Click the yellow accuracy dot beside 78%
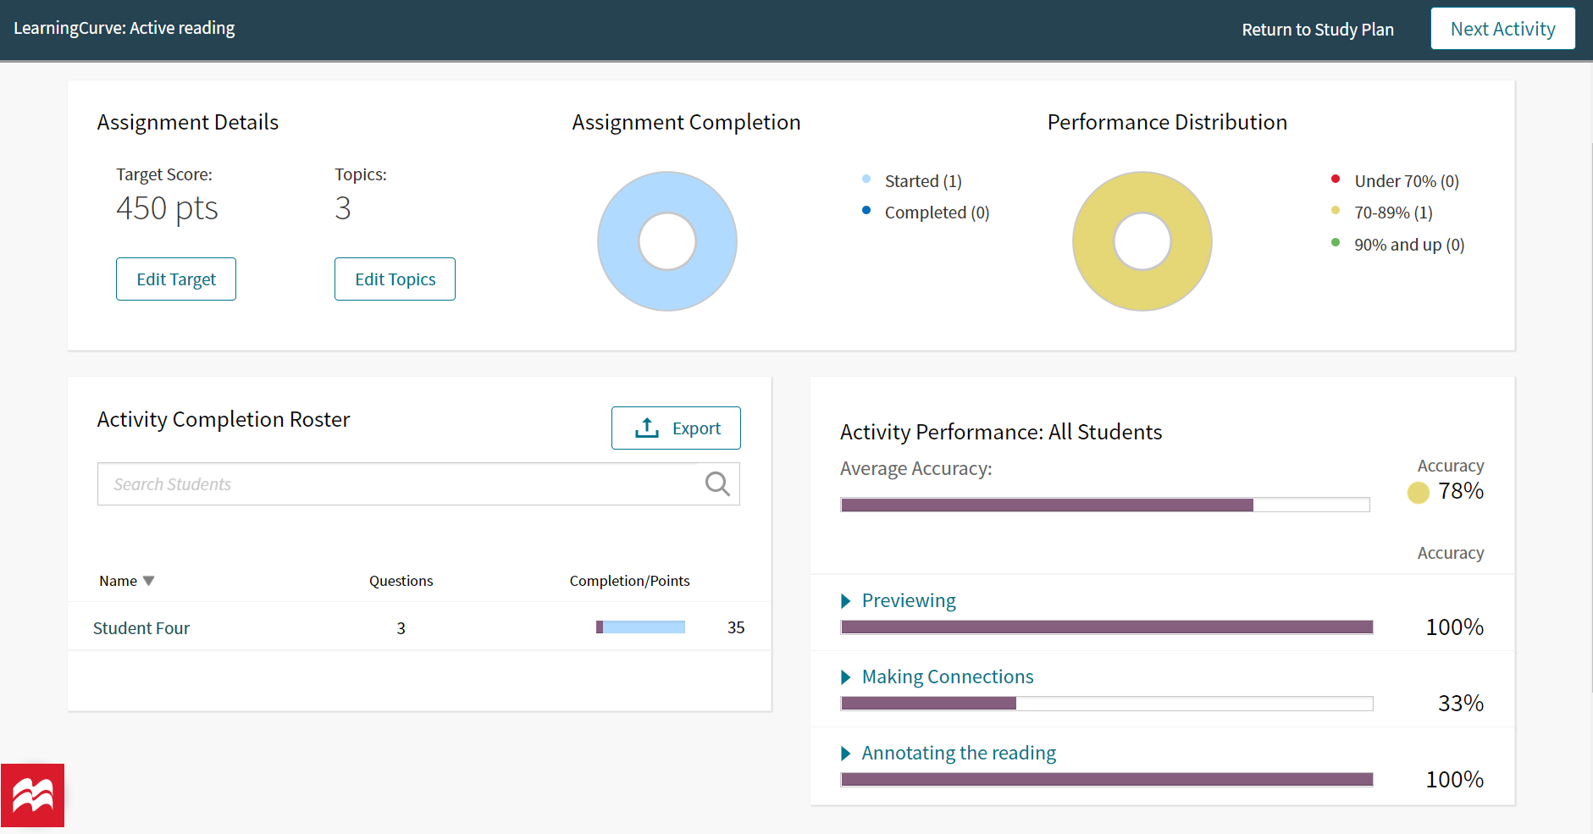This screenshot has width=1593, height=834. coord(1418,492)
